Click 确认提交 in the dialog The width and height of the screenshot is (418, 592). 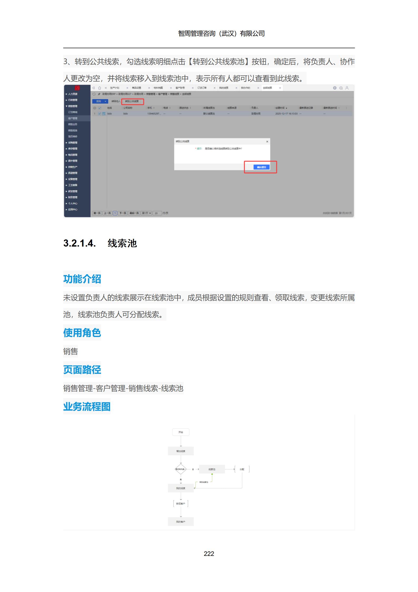[x=262, y=167]
